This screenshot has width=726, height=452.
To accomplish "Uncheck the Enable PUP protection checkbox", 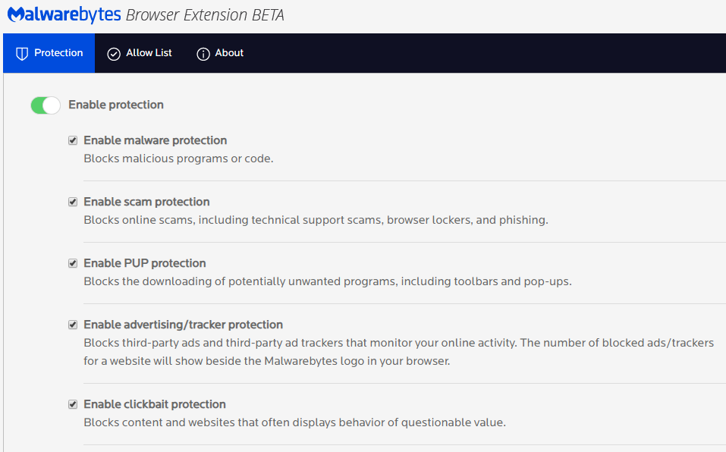I will [x=73, y=263].
